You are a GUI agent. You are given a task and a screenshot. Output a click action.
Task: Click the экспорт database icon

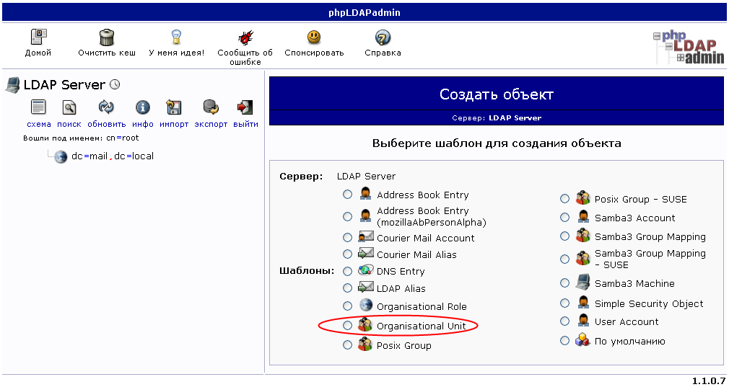[x=211, y=107]
